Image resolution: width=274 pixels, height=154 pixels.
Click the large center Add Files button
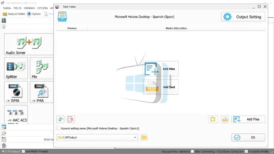(161, 69)
